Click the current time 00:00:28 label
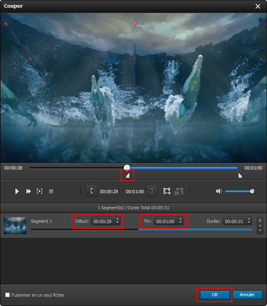The width and height of the screenshot is (267, 306). pyautogui.click(x=13, y=168)
